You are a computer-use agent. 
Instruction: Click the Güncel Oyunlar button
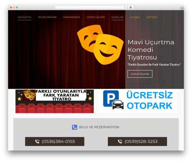point(140,74)
